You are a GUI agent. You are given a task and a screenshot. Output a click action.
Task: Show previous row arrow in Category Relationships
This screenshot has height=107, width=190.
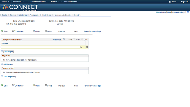point(74,40)
